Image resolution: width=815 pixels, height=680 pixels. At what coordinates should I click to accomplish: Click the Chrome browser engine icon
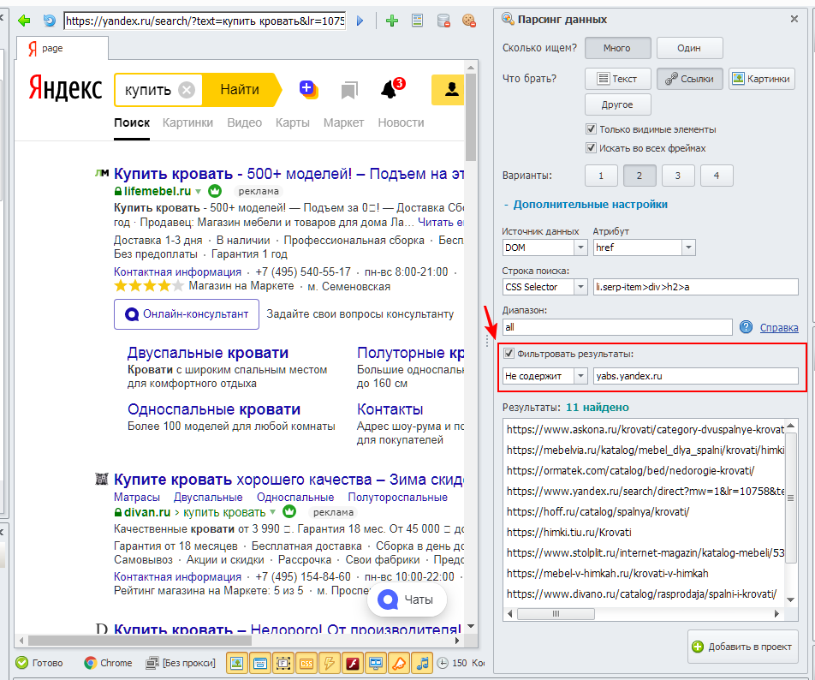[x=91, y=663]
